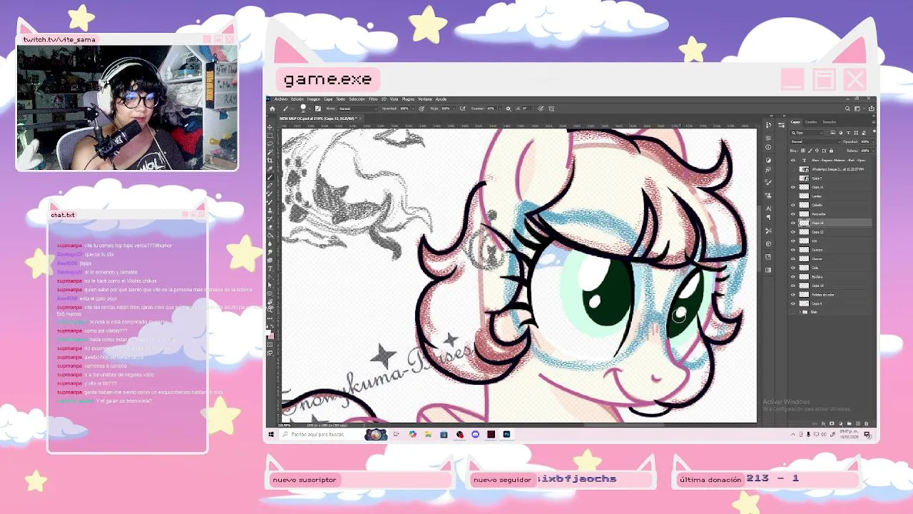Open the Imagen menu

point(314,99)
